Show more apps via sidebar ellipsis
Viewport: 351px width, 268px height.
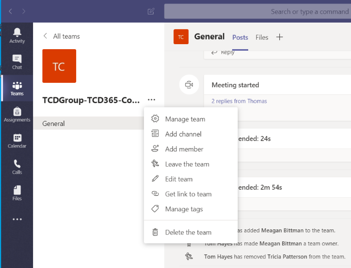[17, 219]
